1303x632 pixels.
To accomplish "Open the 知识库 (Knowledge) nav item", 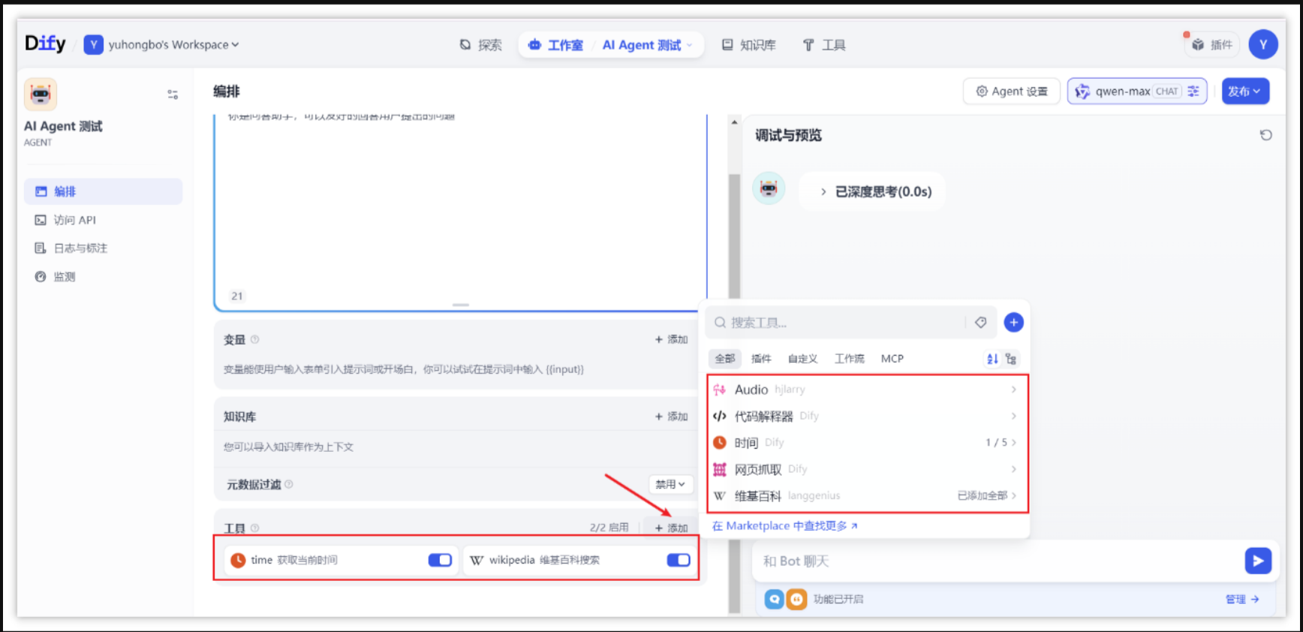I will [x=749, y=45].
